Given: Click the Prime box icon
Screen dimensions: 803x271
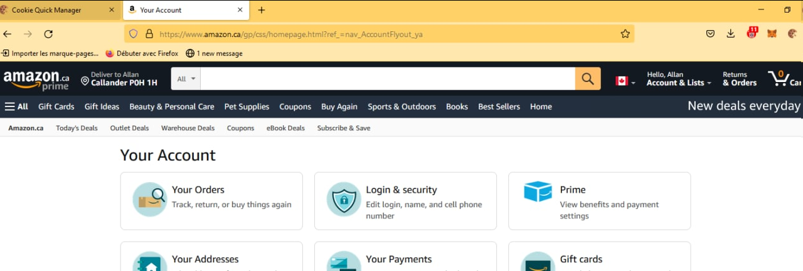Looking at the screenshot, I should [x=538, y=192].
